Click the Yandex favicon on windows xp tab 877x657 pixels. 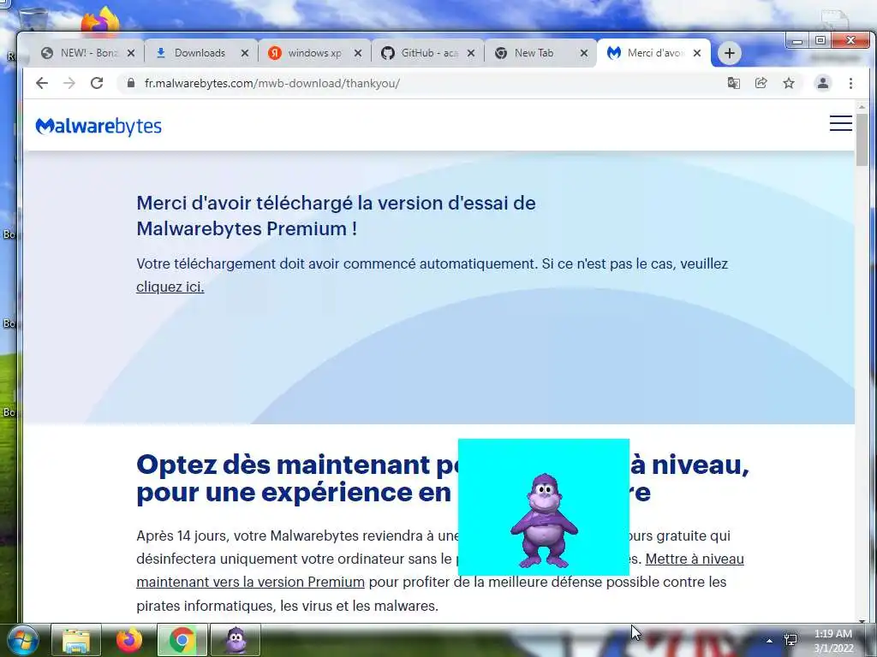(x=274, y=53)
